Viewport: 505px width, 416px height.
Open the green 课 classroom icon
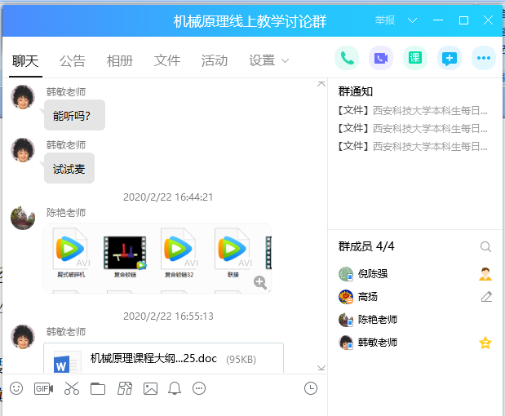click(x=414, y=58)
